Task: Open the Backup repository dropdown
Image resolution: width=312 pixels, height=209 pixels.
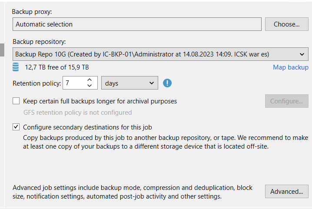Action: 302,54
